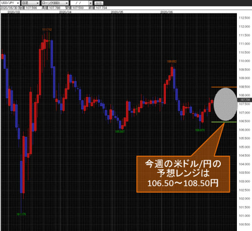The height and width of the screenshot is (231, 252).
Task: Click the 111.712 high price label
Action: point(47,30)
